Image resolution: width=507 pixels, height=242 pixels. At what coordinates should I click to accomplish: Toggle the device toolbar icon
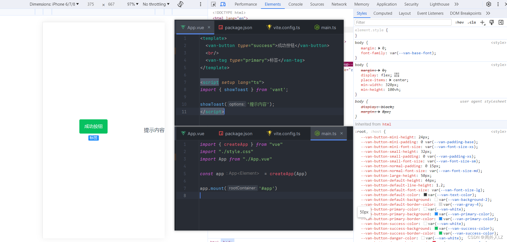[223, 4]
